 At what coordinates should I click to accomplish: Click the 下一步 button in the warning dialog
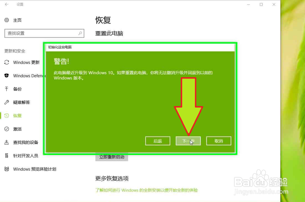click(x=188, y=141)
